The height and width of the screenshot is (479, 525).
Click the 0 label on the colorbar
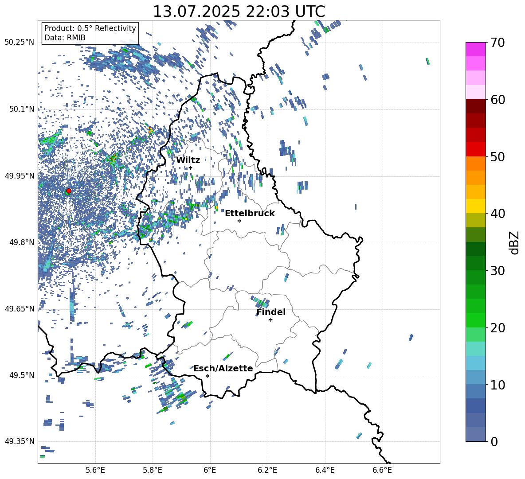(x=494, y=441)
